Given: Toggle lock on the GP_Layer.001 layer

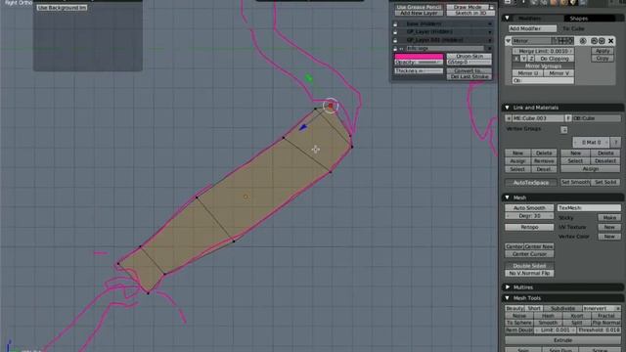Looking at the screenshot, I should click(x=395, y=40).
